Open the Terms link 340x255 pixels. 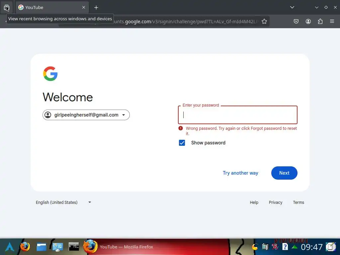coord(298,202)
